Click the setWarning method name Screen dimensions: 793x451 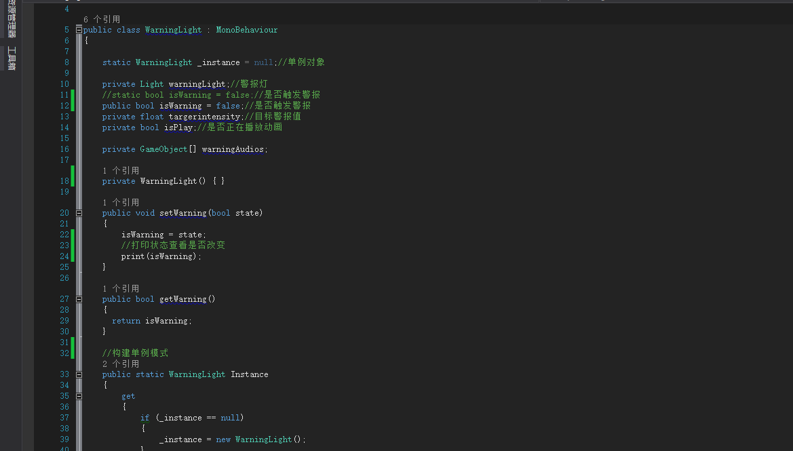[x=183, y=214]
